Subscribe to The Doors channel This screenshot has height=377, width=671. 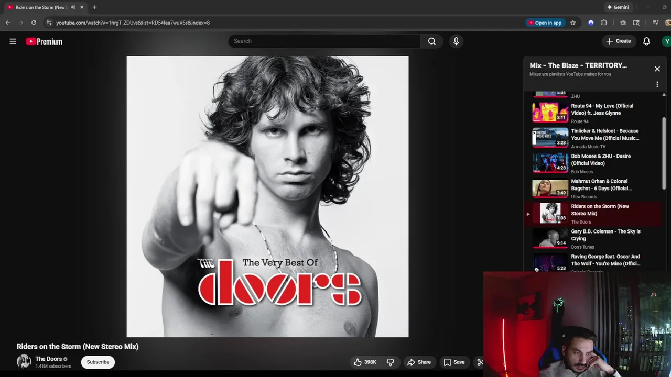tap(98, 362)
